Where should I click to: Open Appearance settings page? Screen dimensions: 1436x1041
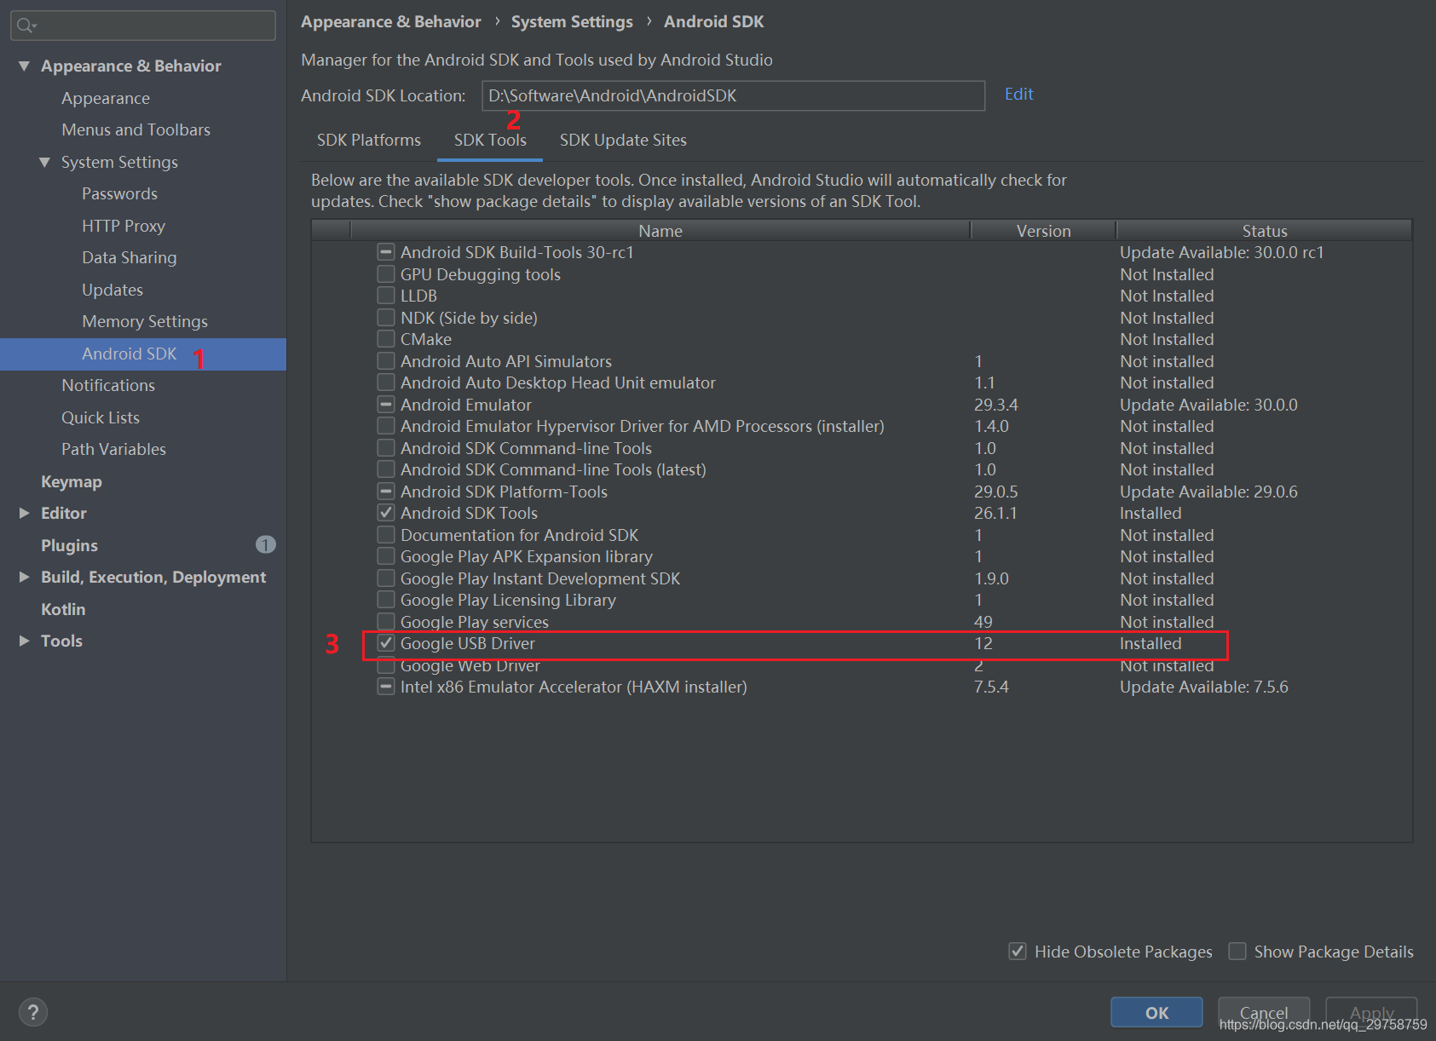(106, 98)
